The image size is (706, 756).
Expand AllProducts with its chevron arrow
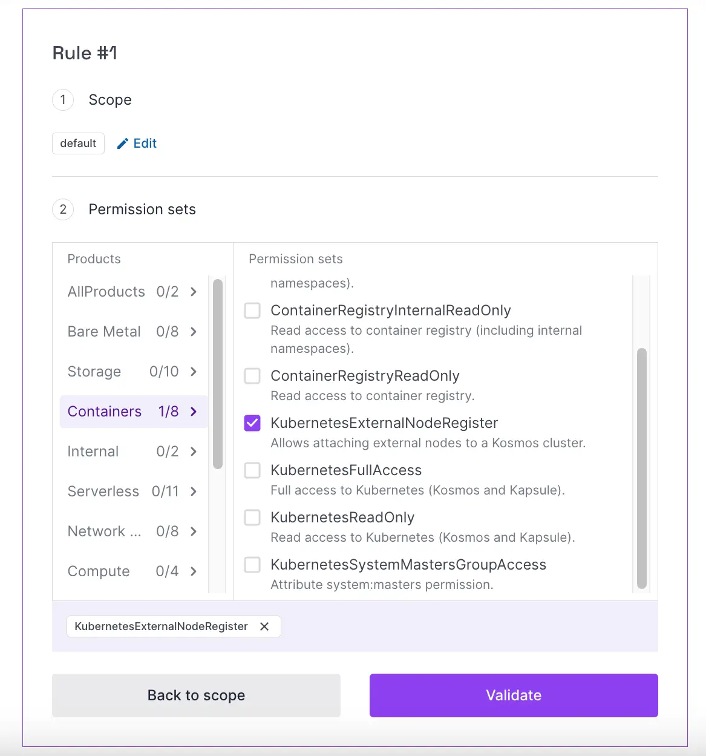(x=194, y=292)
